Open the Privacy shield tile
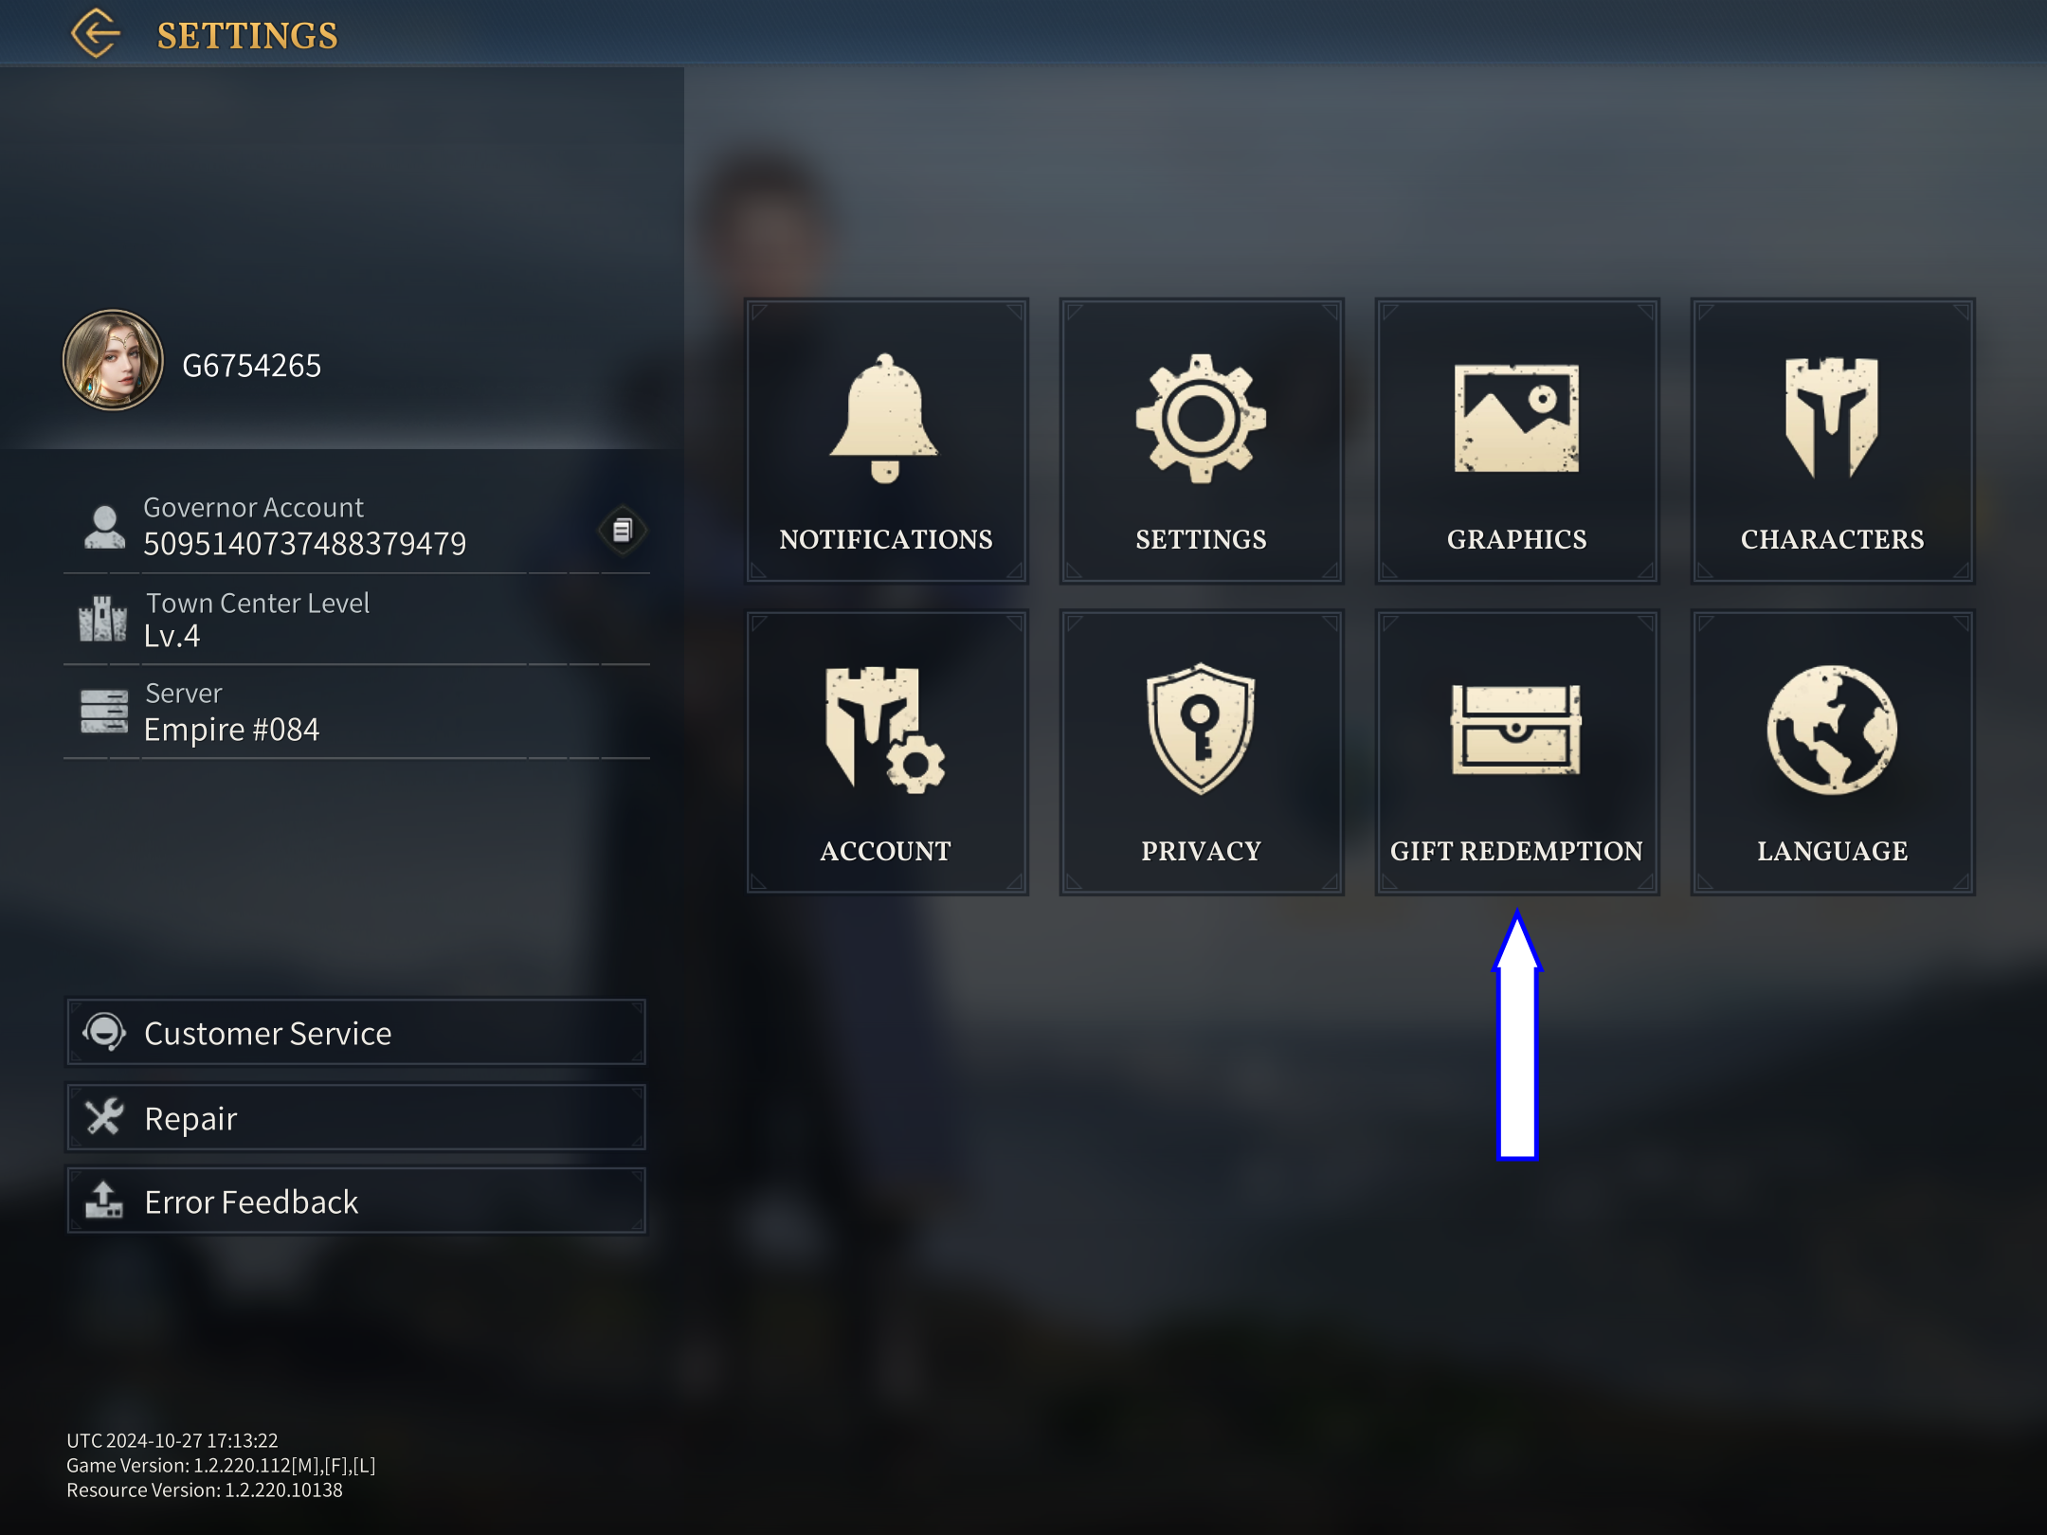 (x=1201, y=752)
